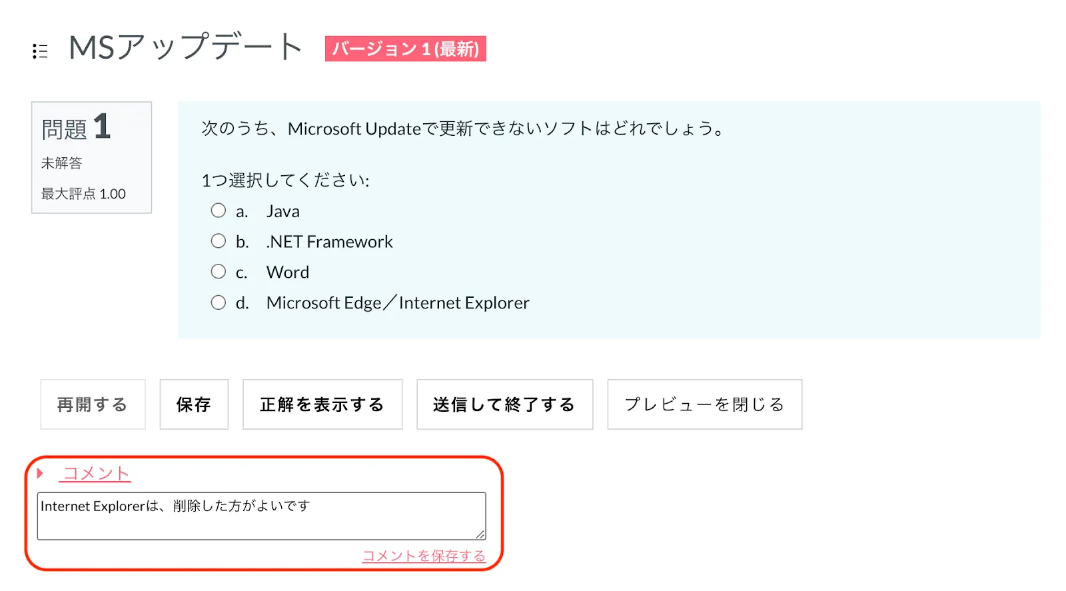Open the コメント link

(x=96, y=473)
